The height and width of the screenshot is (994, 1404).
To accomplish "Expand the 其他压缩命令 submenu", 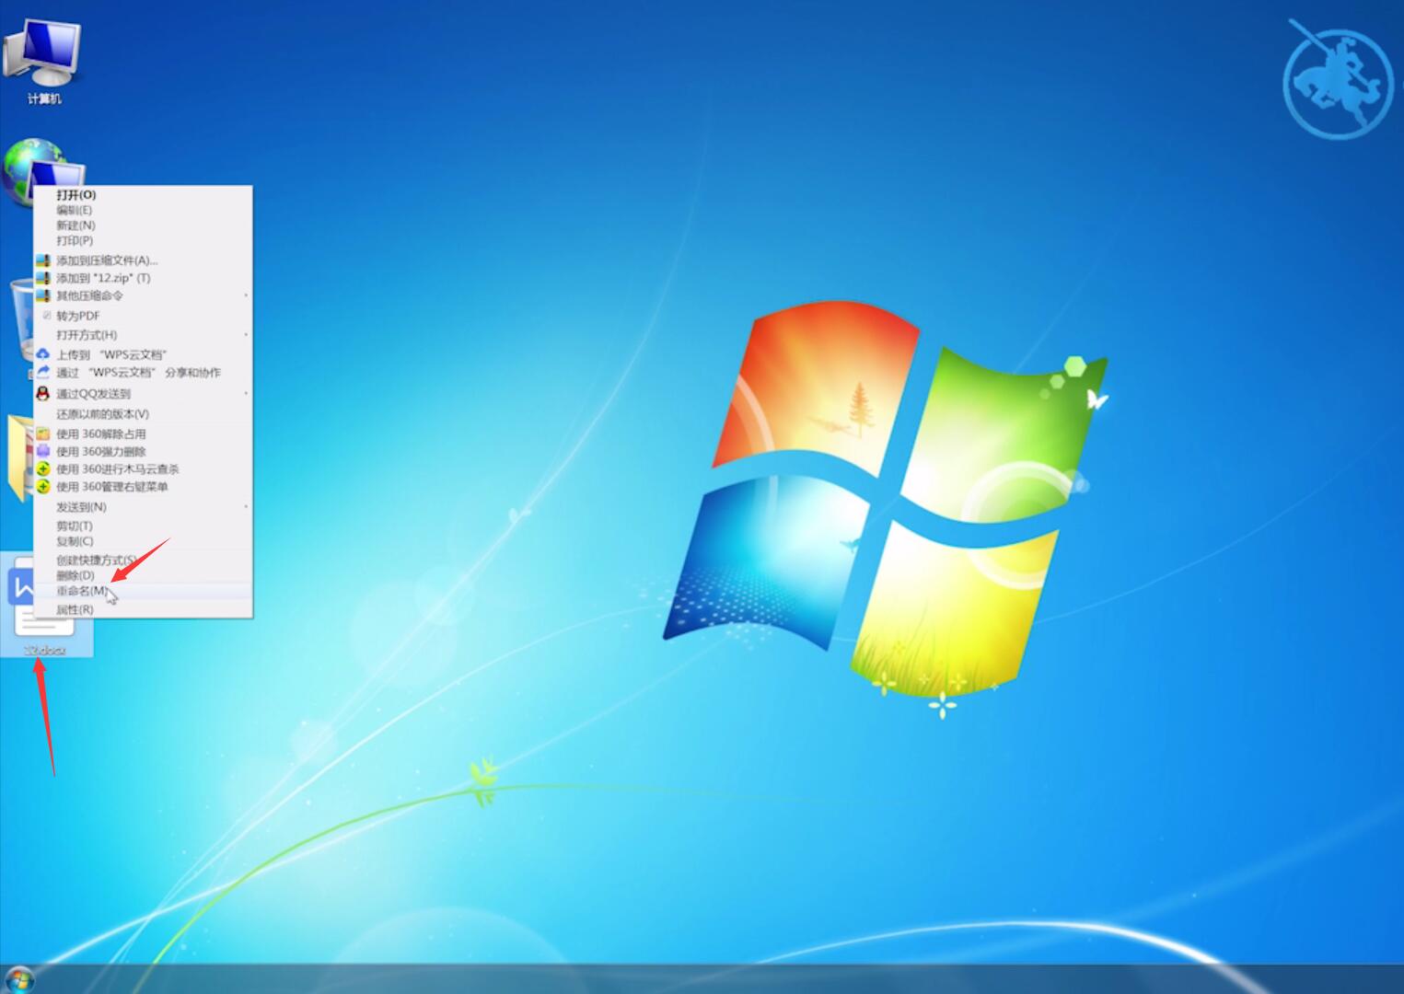I will 143,295.
